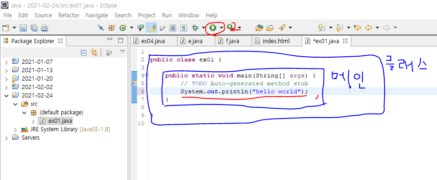This screenshot has height=180, width=437.
Task: Toggle Link with Editor icon
Action: [94, 52]
